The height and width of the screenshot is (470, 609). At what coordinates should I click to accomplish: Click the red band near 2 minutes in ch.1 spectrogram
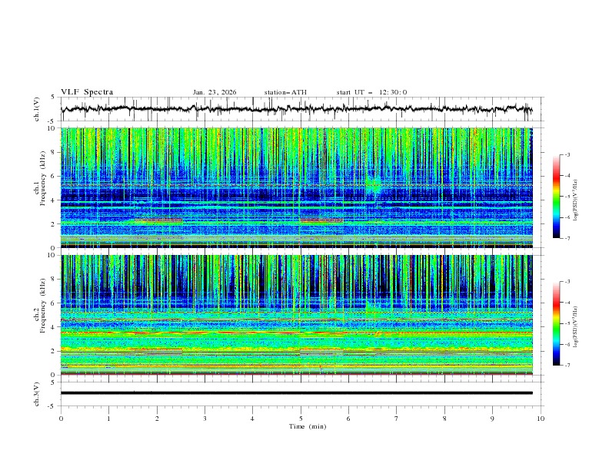pos(158,220)
